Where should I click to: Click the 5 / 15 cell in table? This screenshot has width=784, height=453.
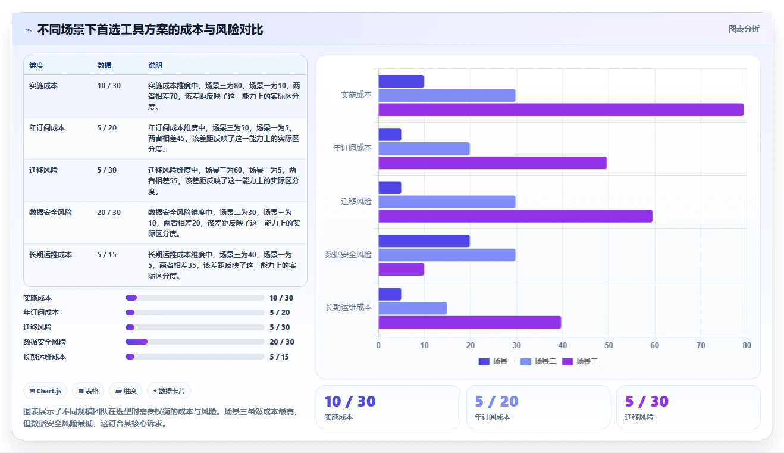tap(107, 255)
